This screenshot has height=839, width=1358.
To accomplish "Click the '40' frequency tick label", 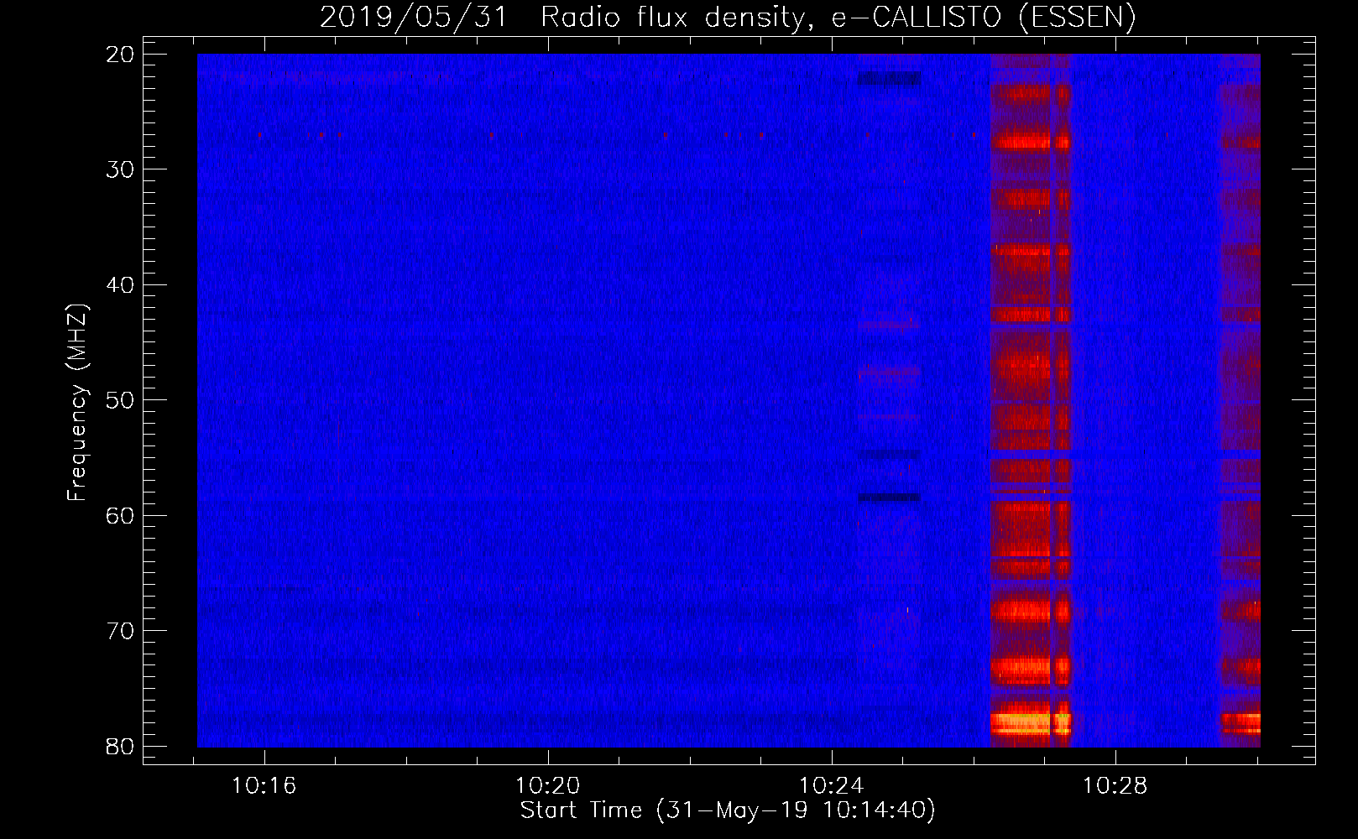I will 120,285.
